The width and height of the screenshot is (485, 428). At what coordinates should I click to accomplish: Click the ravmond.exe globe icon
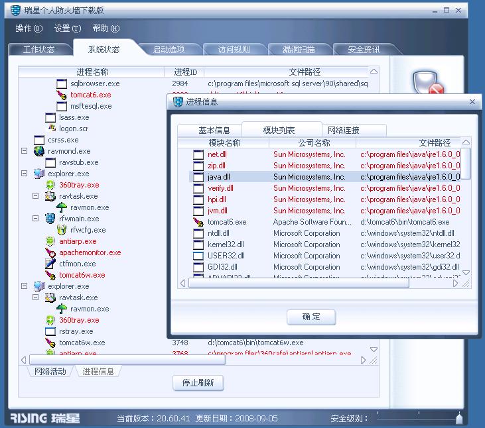click(x=39, y=151)
